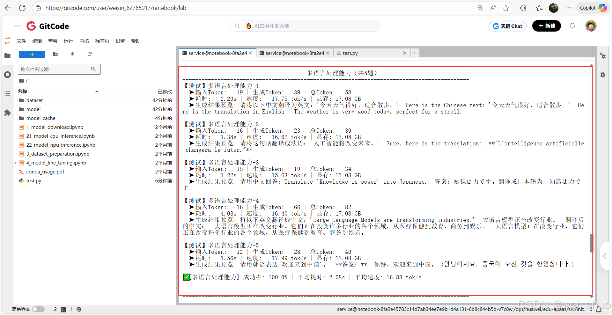Go to the GitCode home logo
The height and width of the screenshot is (315, 612).
(x=48, y=26)
